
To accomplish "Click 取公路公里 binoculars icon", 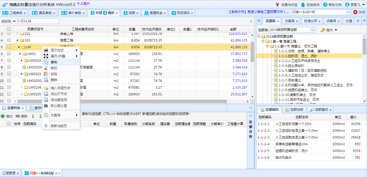I will [x=46, y=106].
